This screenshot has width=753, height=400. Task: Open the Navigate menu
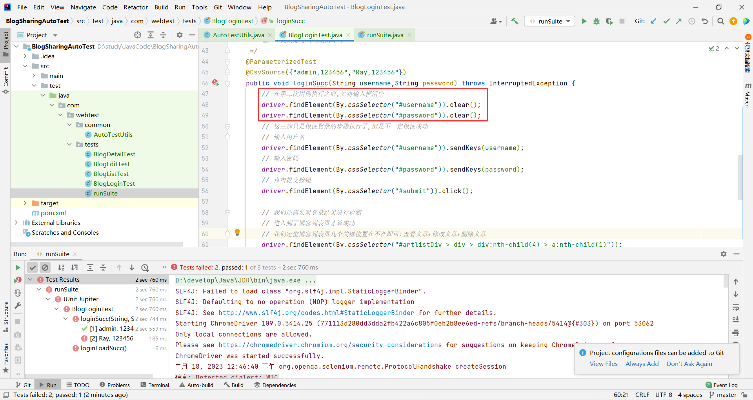click(83, 7)
